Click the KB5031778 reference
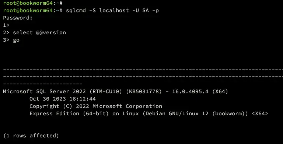 (144, 91)
